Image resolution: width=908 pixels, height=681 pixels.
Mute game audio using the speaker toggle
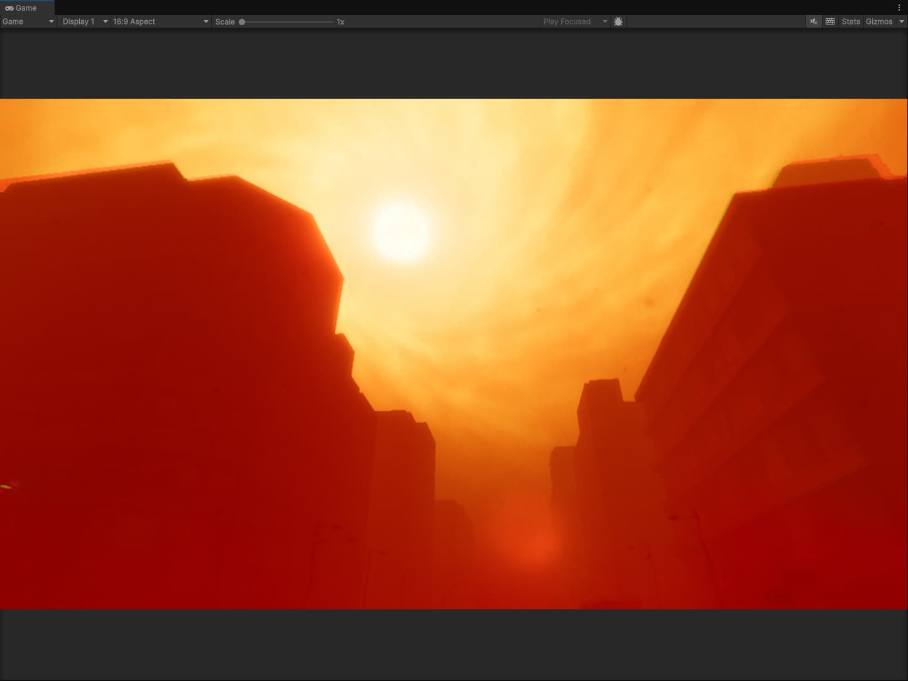tap(814, 21)
